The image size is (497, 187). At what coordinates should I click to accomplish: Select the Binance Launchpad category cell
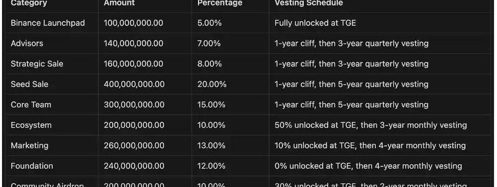tap(48, 23)
